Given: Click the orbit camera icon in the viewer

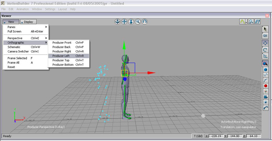Looking at the screenshot, I should click(x=145, y=22).
